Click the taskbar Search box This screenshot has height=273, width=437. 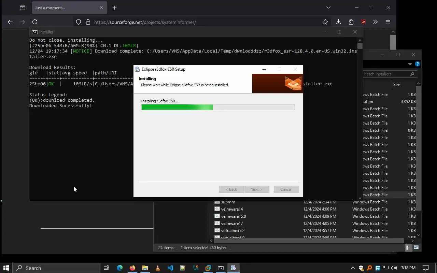coord(57,268)
